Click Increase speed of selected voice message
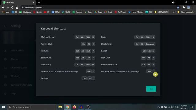The width and height of the screenshot is (196, 110). (59, 71)
